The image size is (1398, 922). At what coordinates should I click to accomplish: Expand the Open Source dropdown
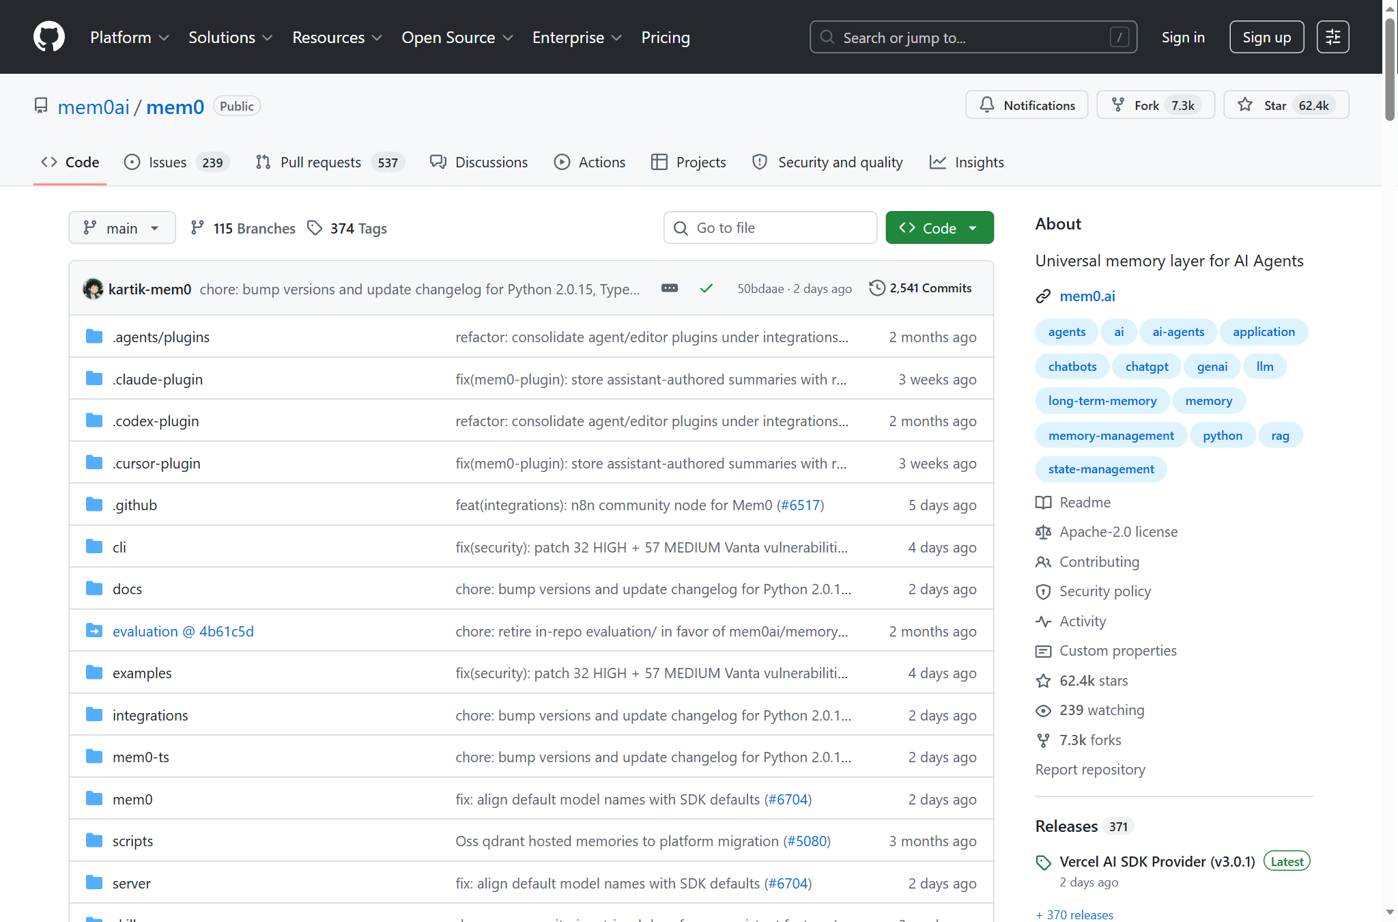click(457, 38)
